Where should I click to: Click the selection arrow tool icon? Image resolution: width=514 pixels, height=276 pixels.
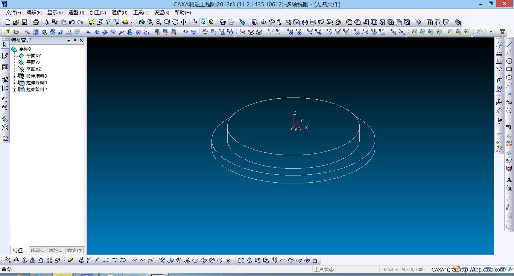5,45
